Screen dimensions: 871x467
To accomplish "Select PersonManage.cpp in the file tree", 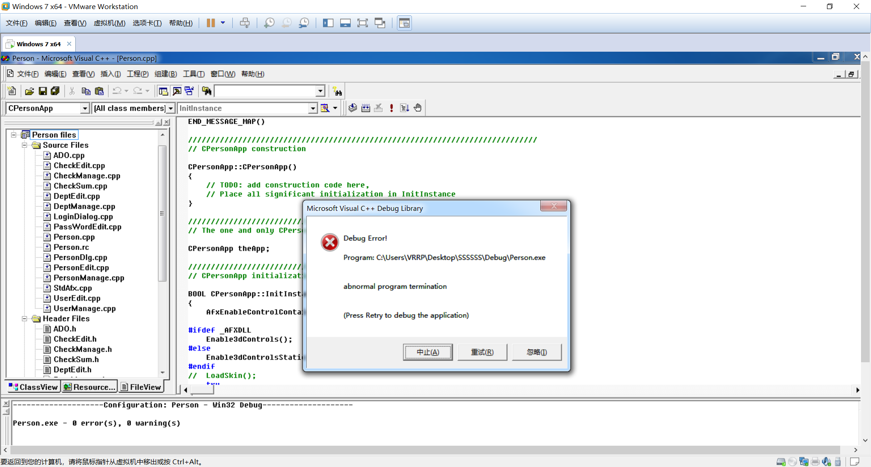I will click(88, 278).
